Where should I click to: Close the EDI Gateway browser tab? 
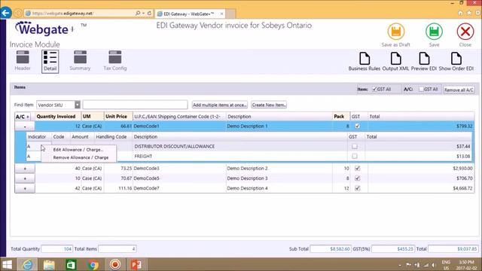(x=221, y=14)
